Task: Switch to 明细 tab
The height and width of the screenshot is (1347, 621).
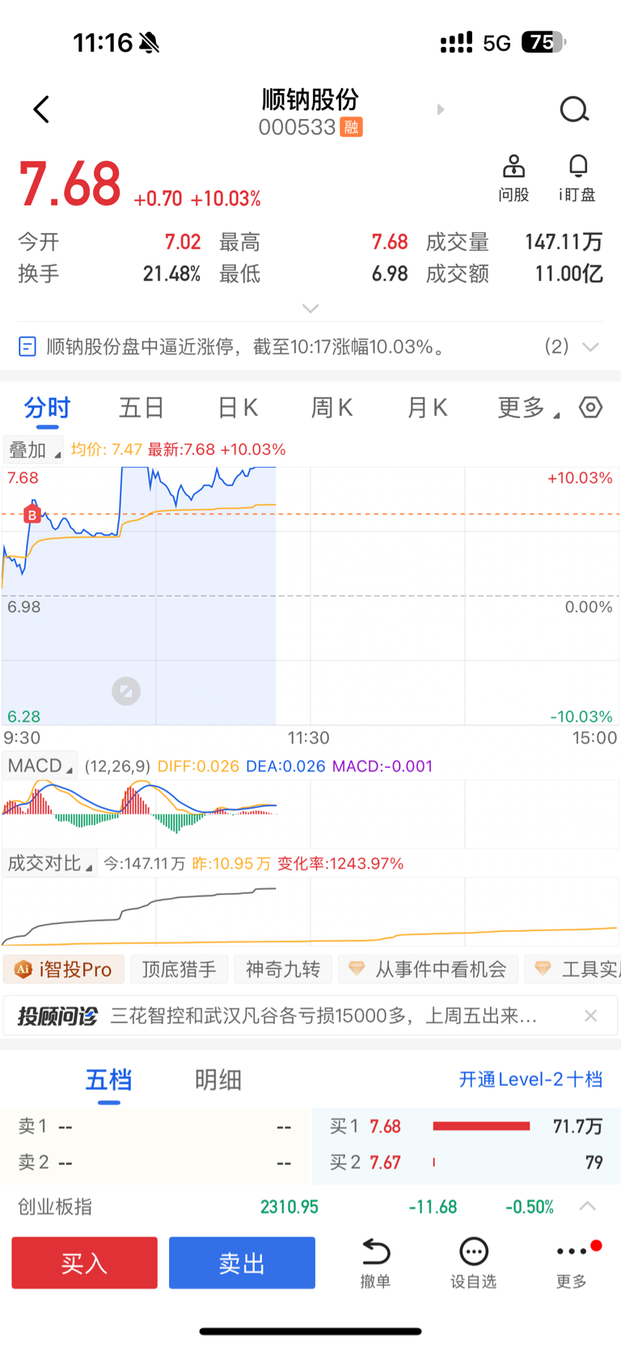Action: (218, 1079)
